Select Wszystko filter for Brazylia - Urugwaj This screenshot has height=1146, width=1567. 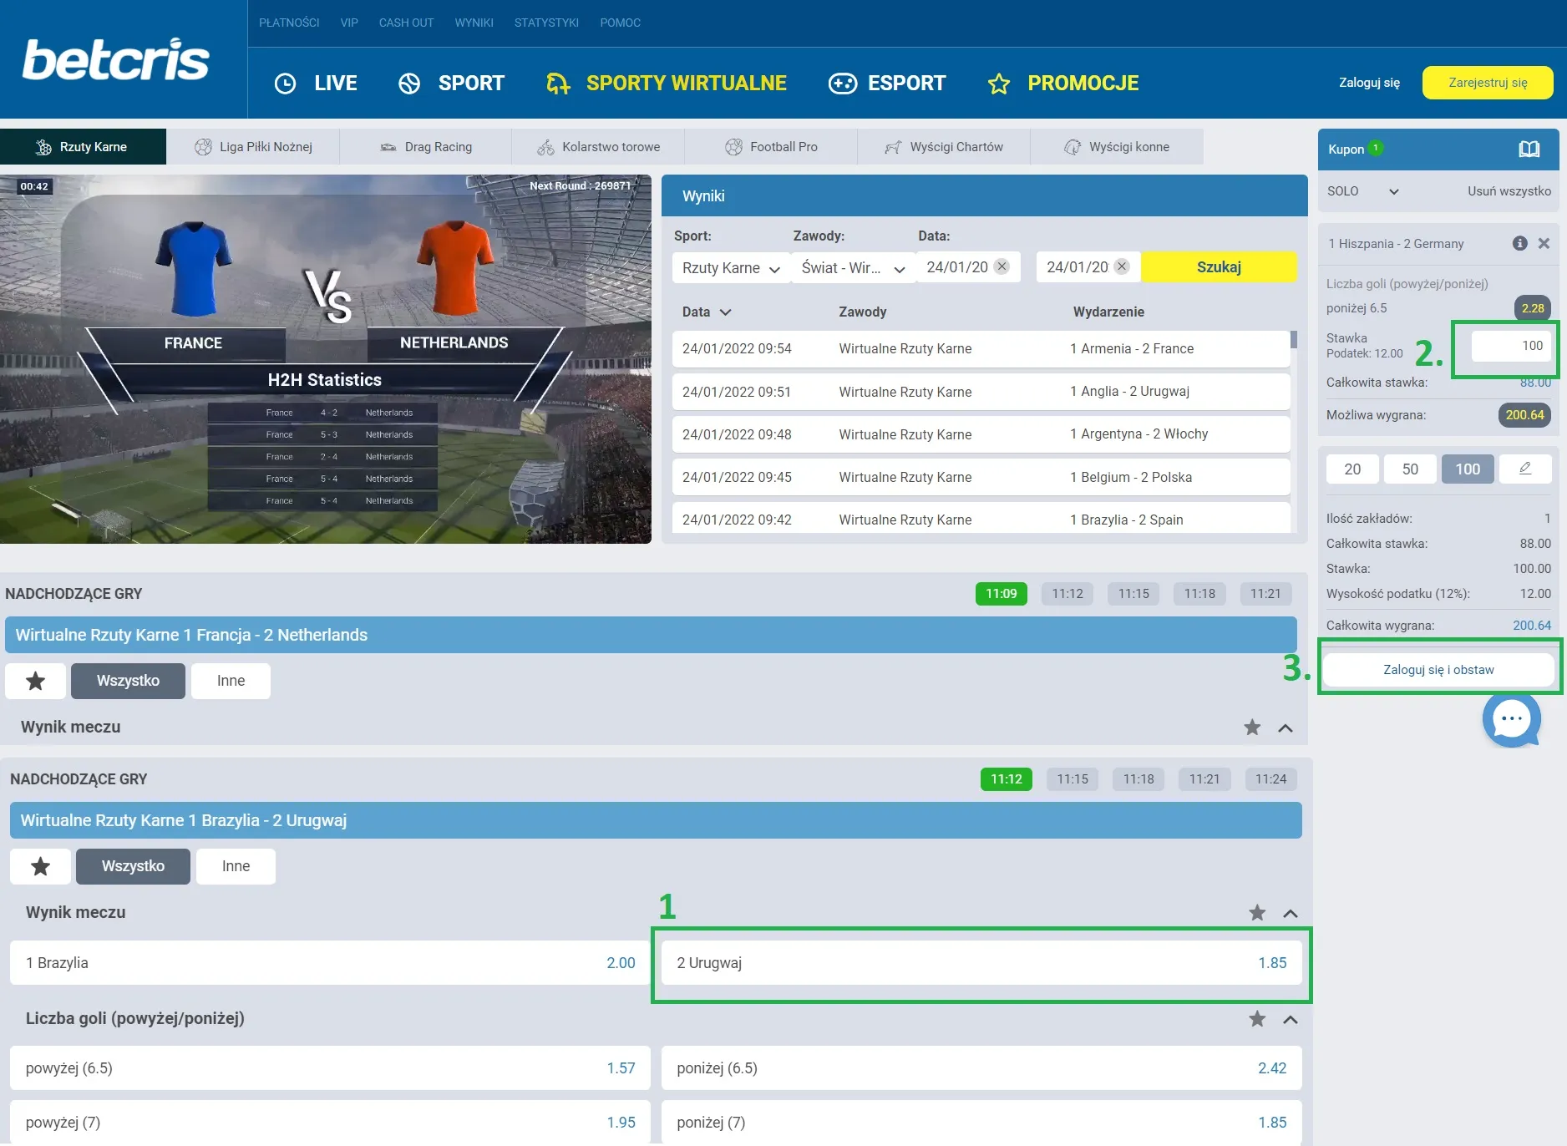pyautogui.click(x=133, y=866)
